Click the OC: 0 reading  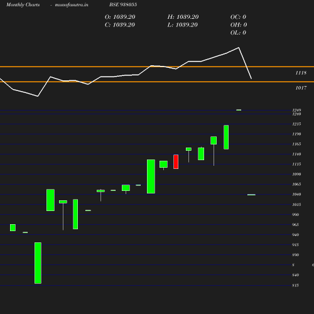tap(238, 17)
